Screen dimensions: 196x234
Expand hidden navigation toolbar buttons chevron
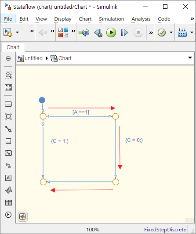pos(53,31)
